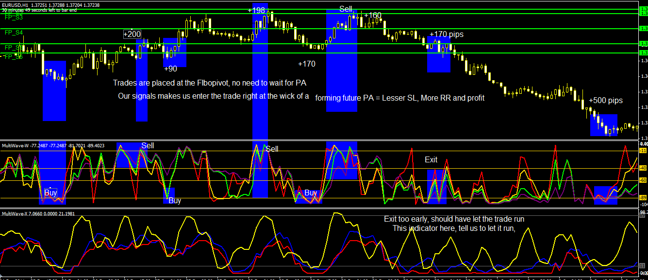Select the MultiWave-W indicator name label

(15, 145)
